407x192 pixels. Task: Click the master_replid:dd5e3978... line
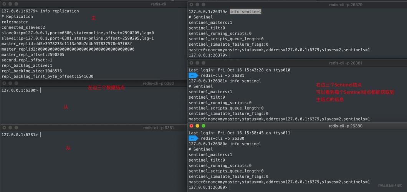tap(67, 44)
